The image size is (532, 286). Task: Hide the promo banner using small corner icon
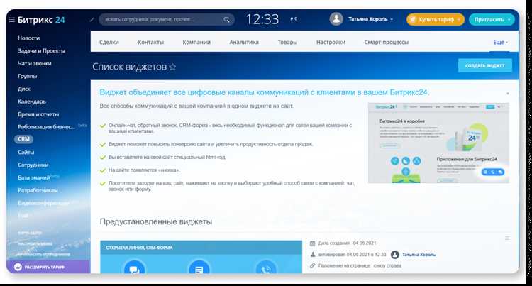[508, 93]
